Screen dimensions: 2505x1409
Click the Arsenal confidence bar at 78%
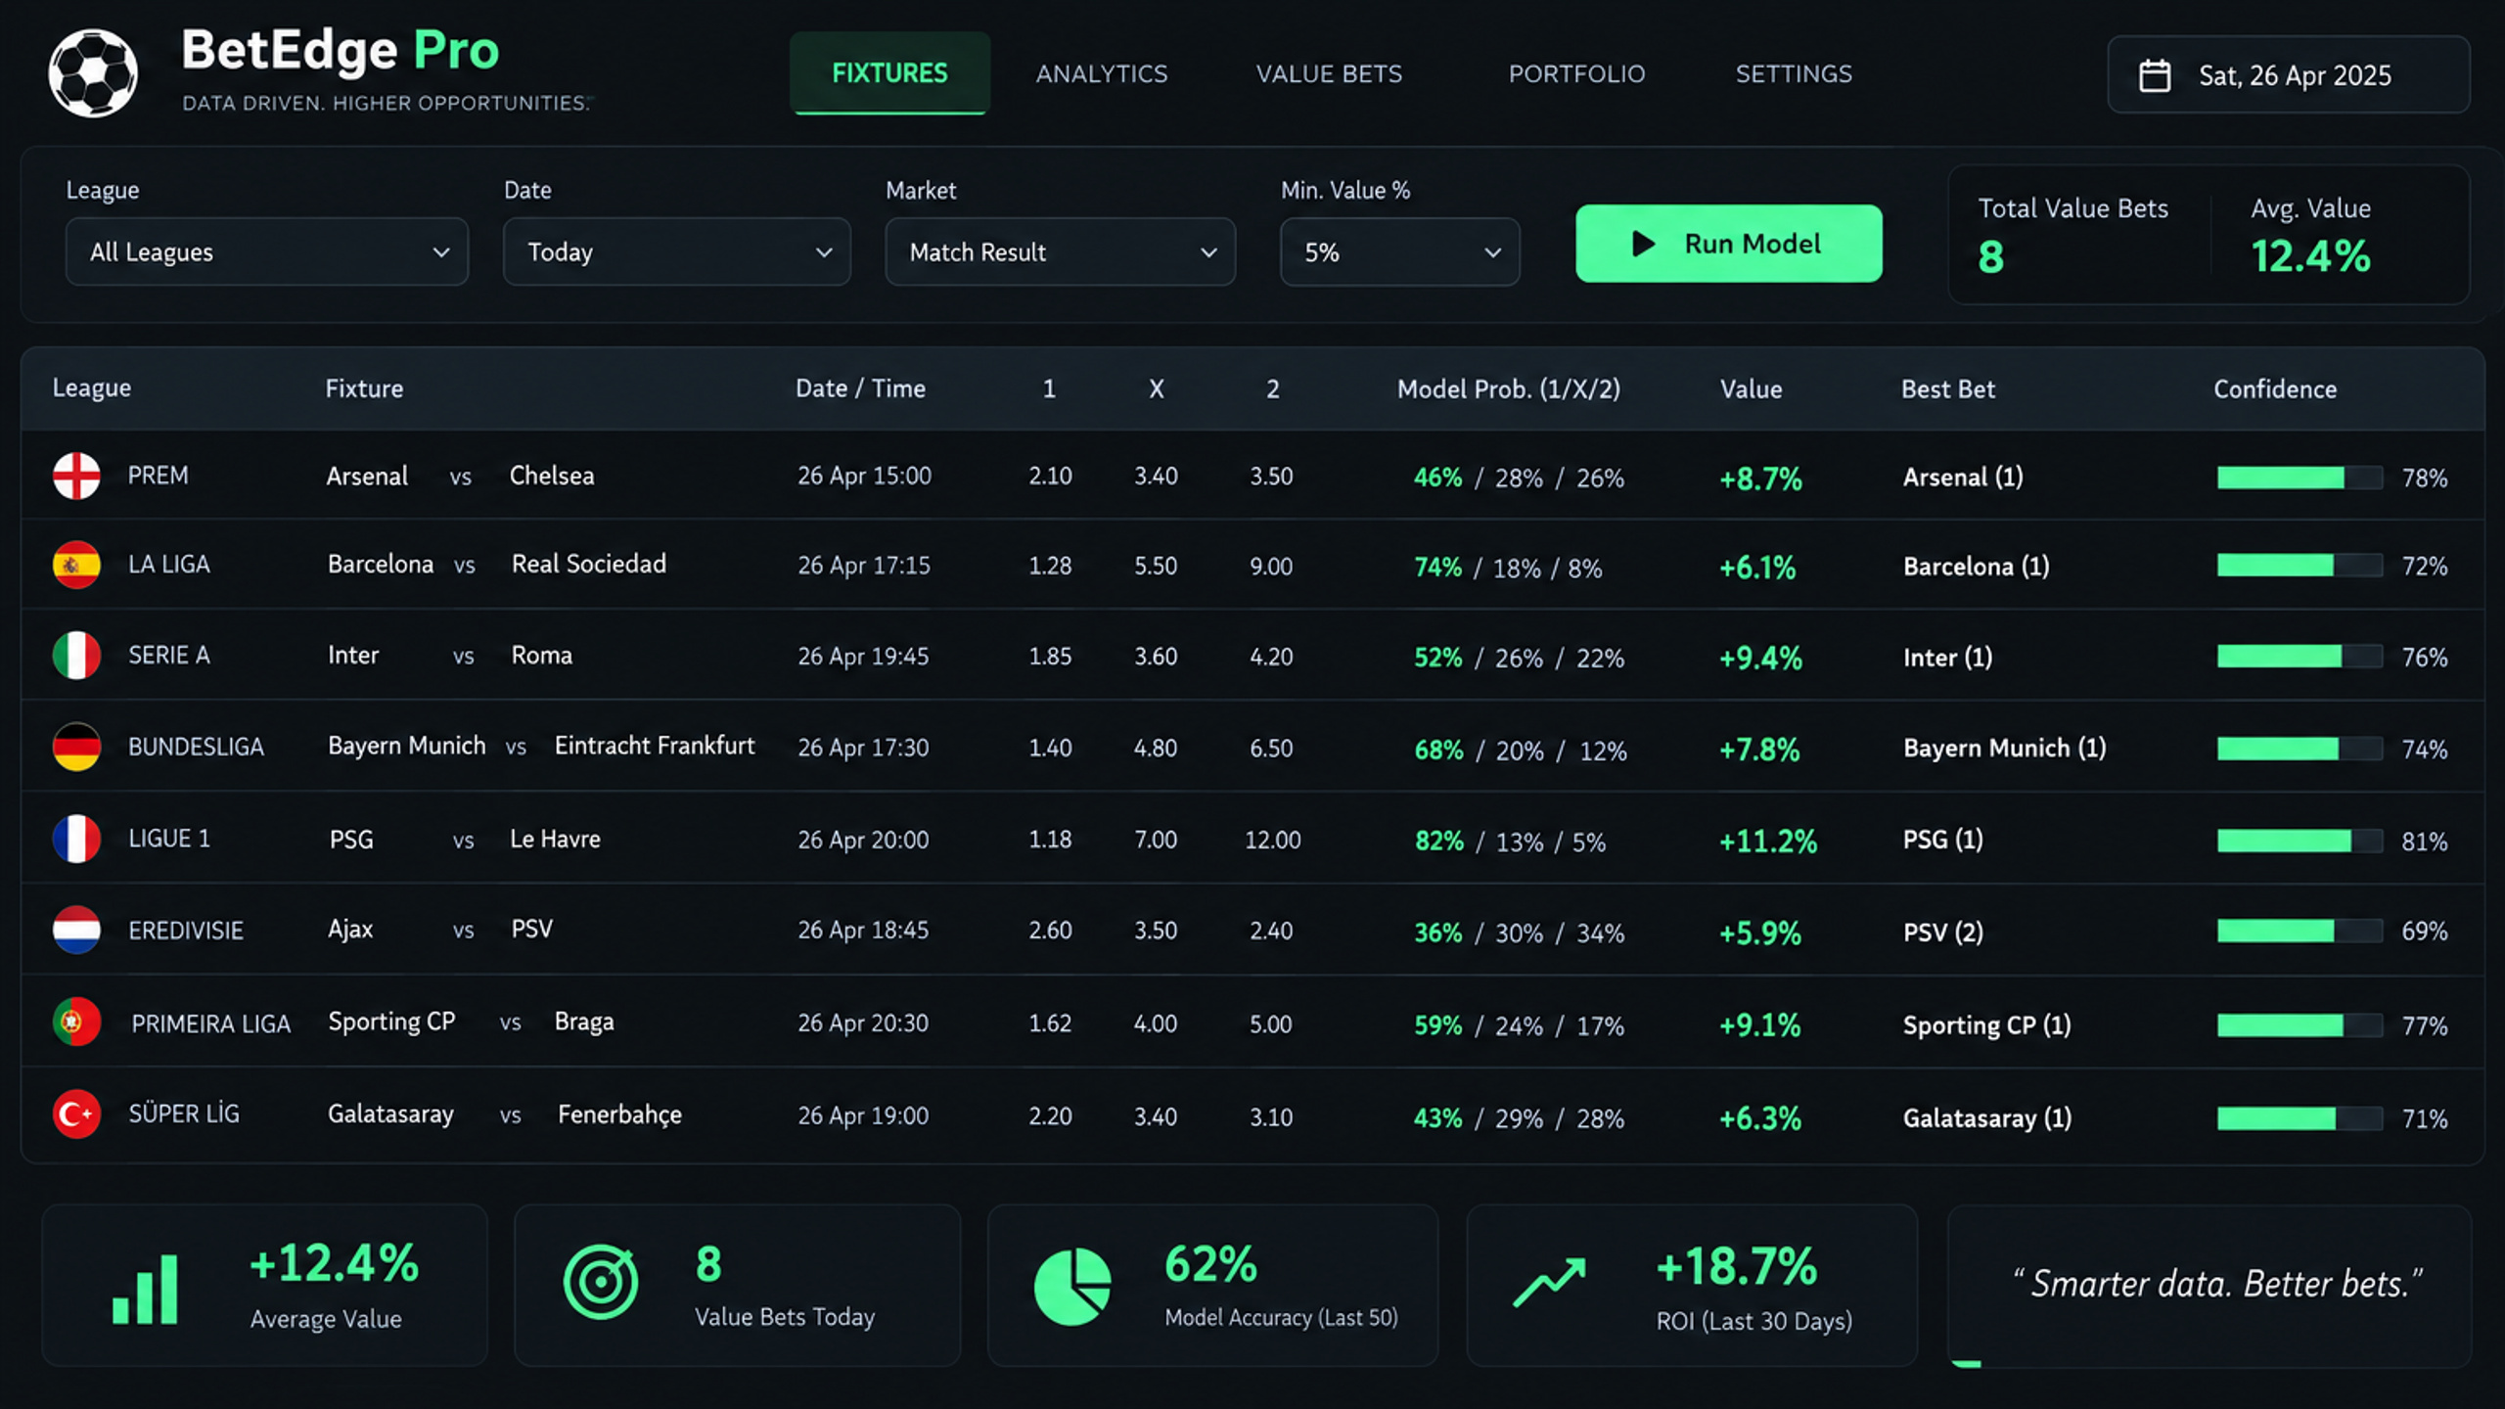[x=2300, y=477]
